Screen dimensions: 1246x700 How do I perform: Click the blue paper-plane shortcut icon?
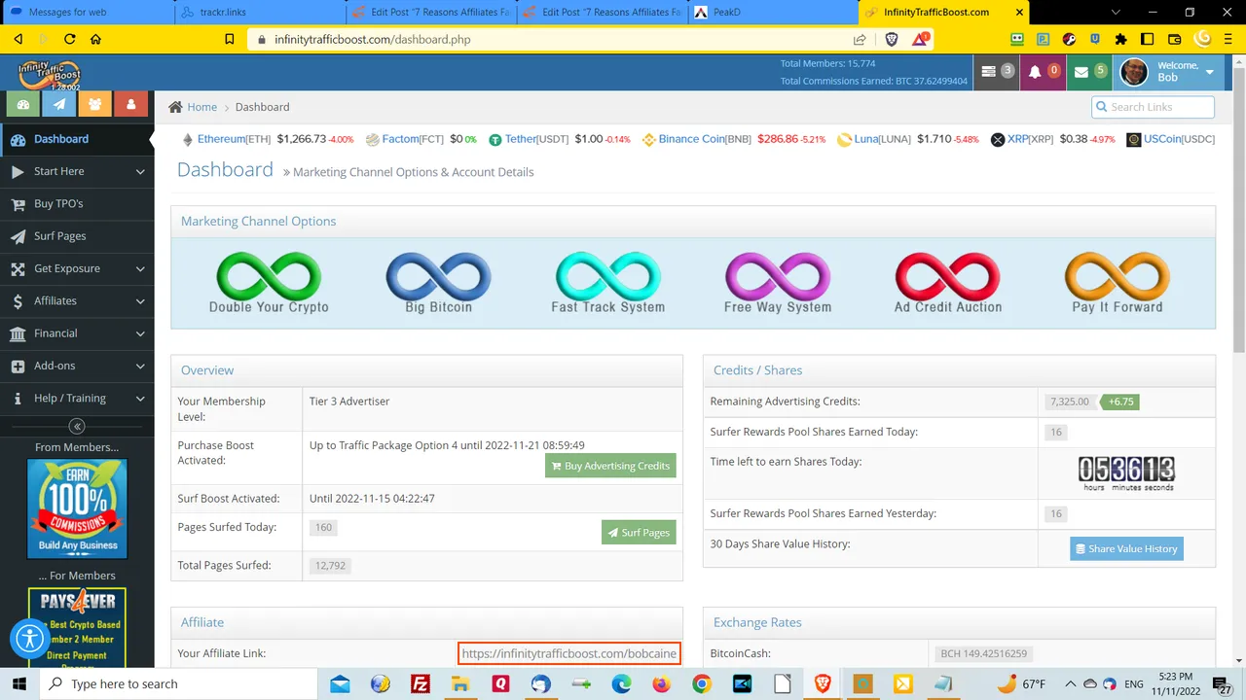[59, 104]
